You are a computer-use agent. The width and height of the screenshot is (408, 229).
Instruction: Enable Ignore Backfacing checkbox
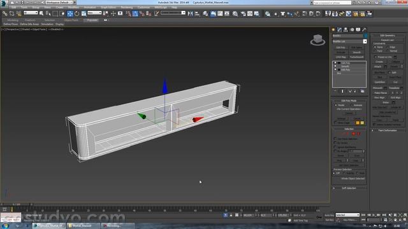pos(335,147)
